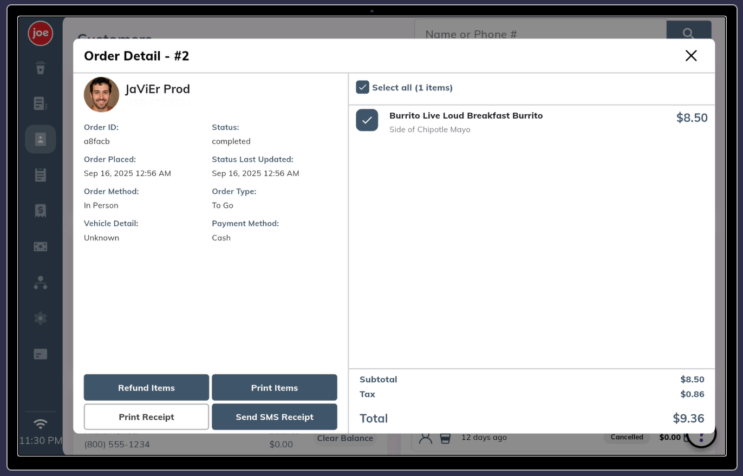This screenshot has width=743, height=476.
Task: Click the Wi-Fi status icon
Action: pyautogui.click(x=41, y=423)
